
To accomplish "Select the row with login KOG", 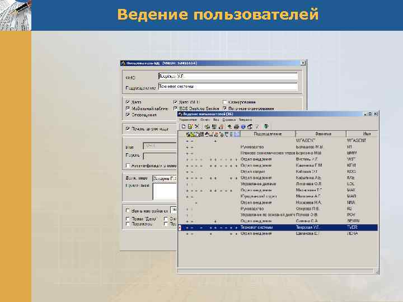I will point(278,172).
